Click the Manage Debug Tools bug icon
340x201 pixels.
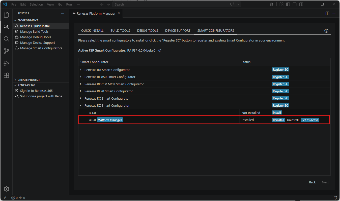tap(17, 37)
